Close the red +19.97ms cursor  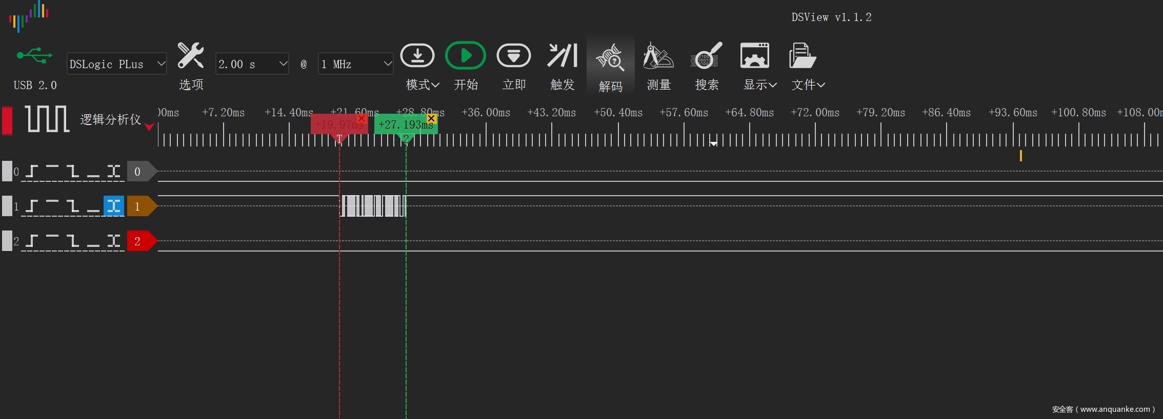362,119
